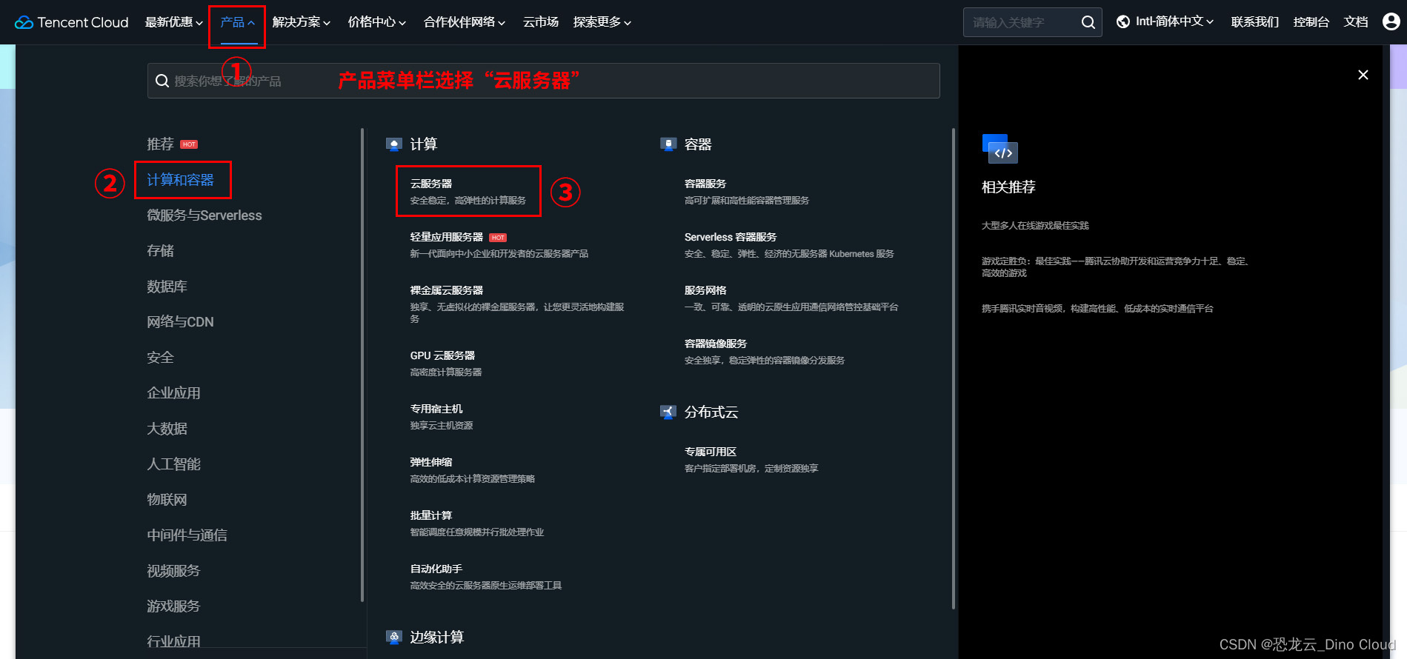Select the 游戏服务 category
This screenshot has height=659, width=1407.
pos(173,606)
